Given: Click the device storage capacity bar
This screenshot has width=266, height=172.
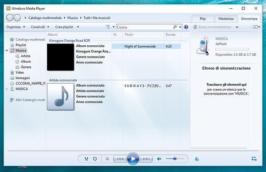Looking at the screenshot, I should [232, 49].
